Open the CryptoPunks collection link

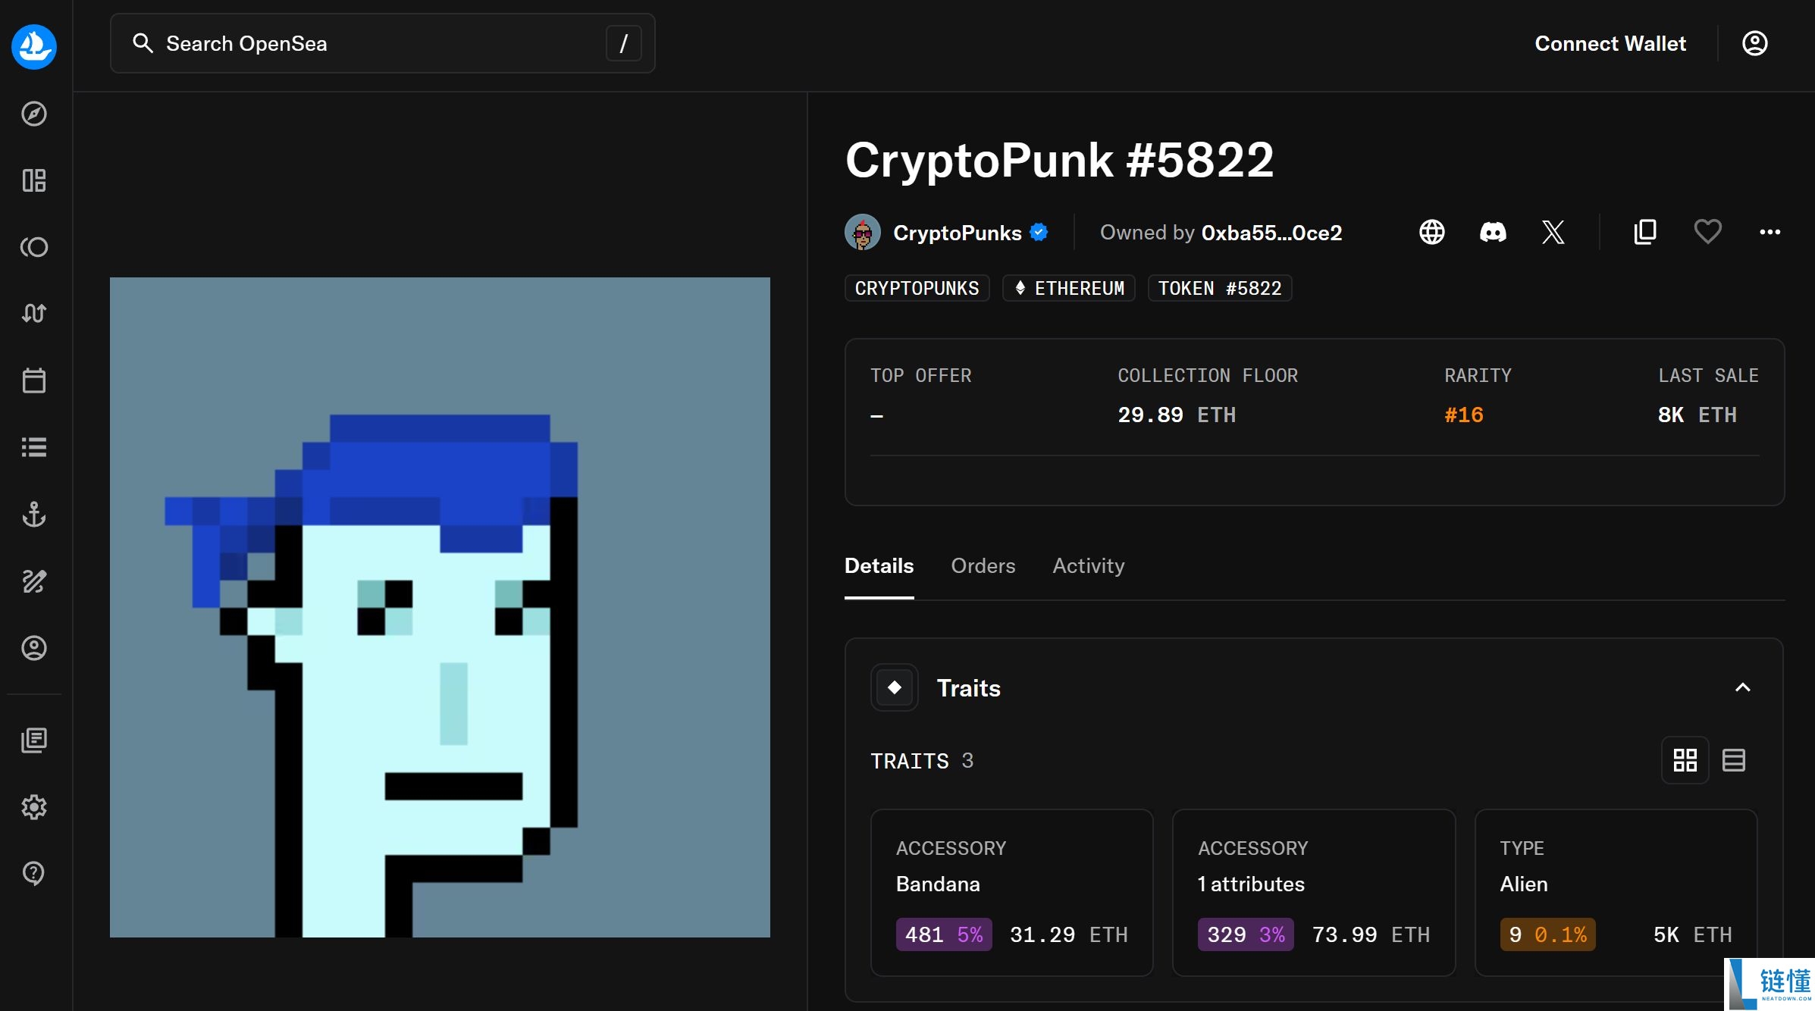coord(958,233)
